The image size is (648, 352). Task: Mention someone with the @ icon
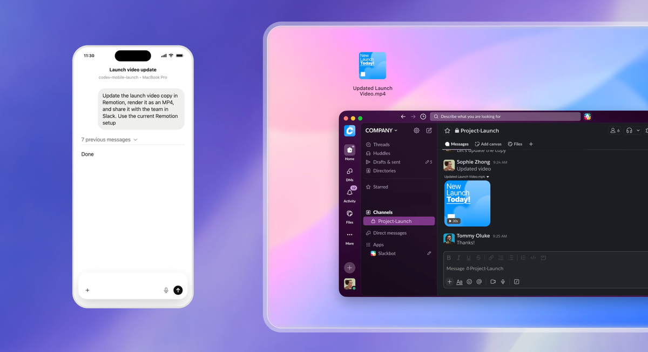pos(479,282)
